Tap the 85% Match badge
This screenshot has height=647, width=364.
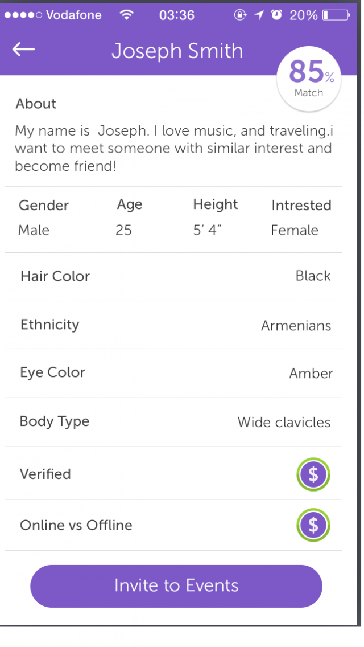[x=309, y=78]
